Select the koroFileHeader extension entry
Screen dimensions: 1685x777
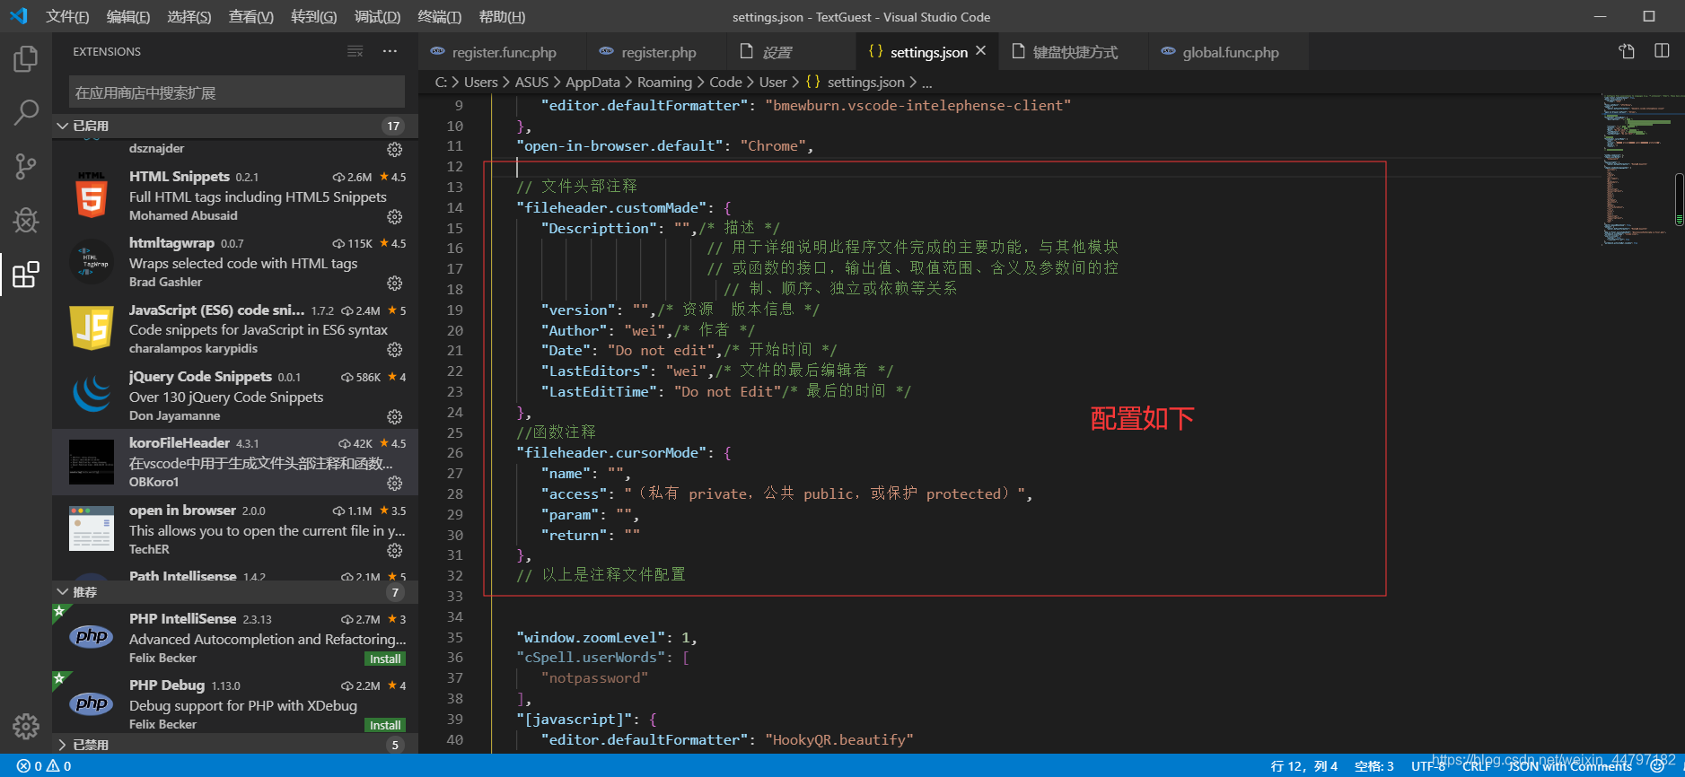235,461
